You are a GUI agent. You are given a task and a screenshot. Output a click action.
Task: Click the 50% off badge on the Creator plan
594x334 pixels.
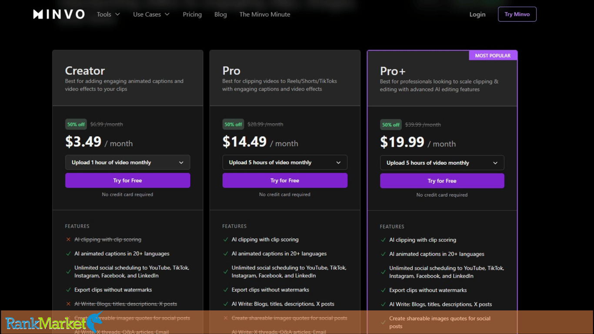[x=76, y=124]
